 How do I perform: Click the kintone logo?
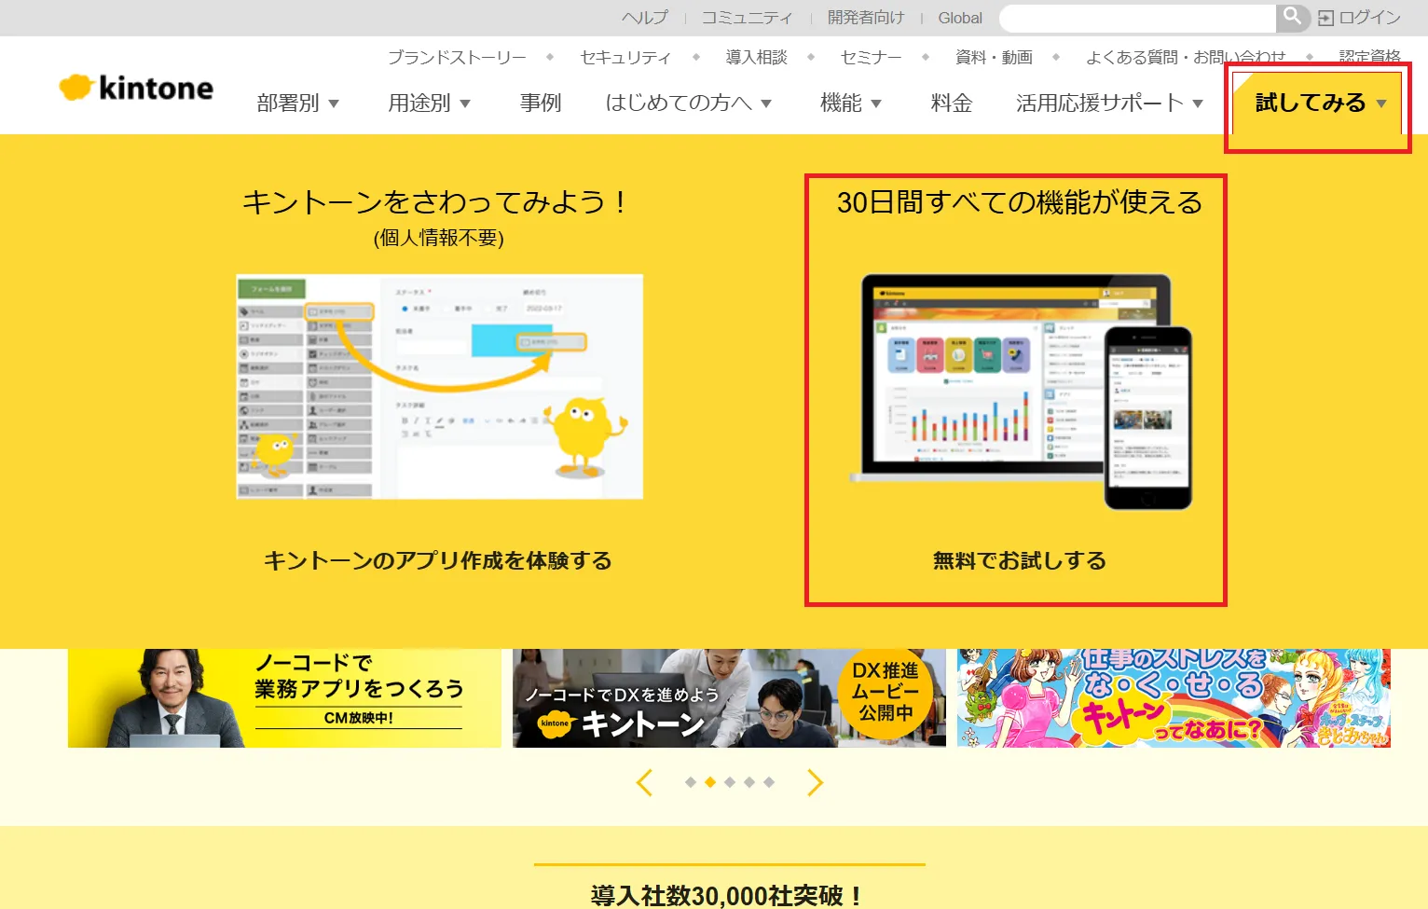pos(136,88)
